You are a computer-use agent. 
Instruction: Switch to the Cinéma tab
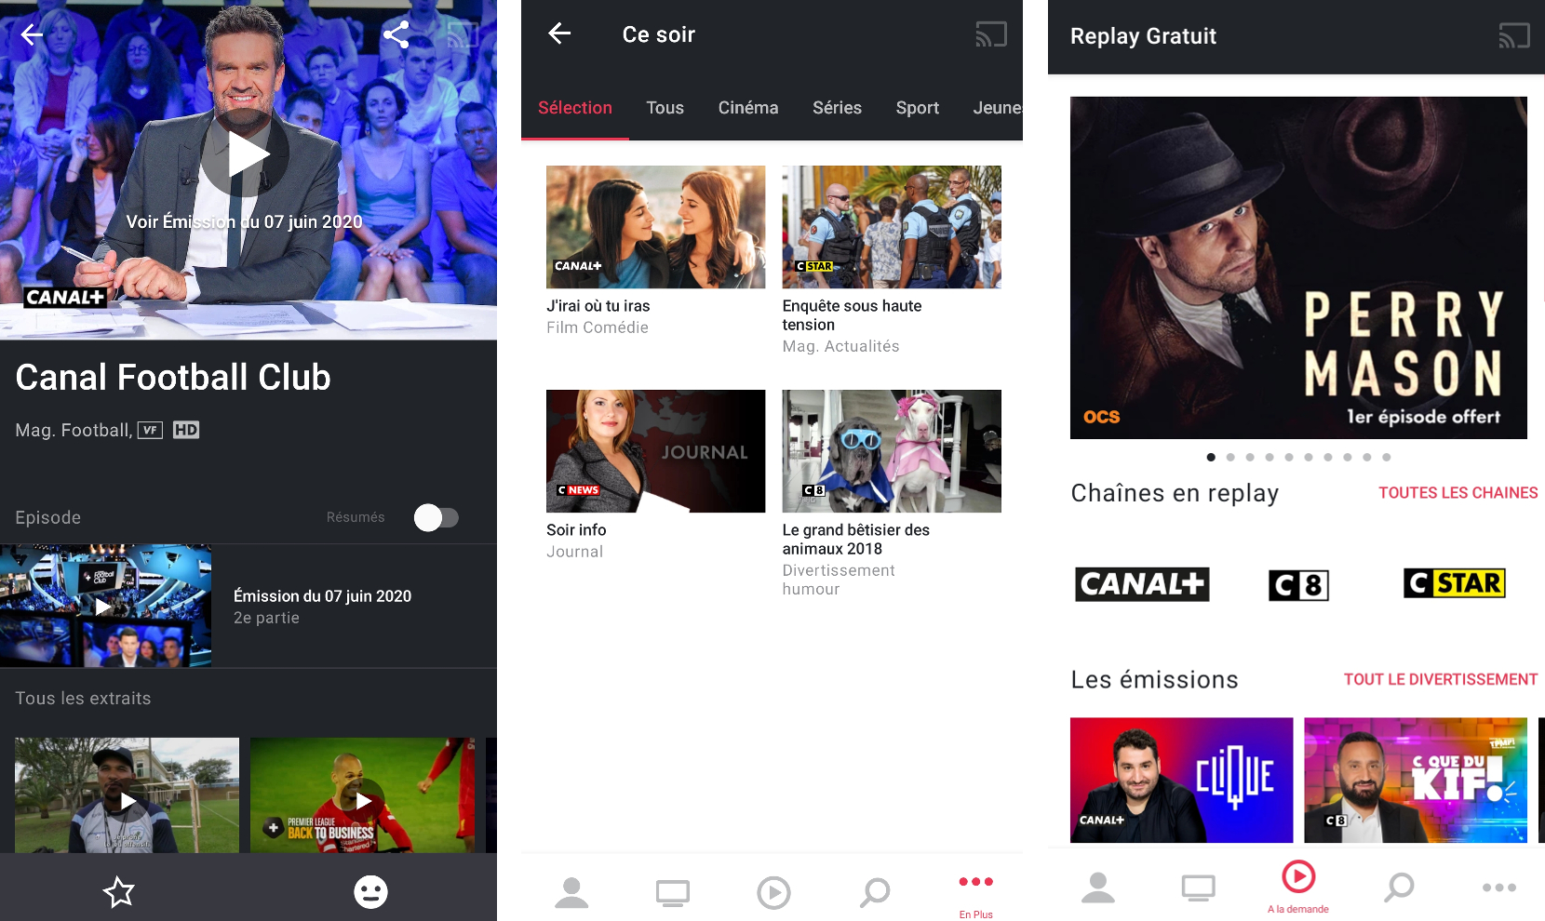pyautogui.click(x=748, y=108)
